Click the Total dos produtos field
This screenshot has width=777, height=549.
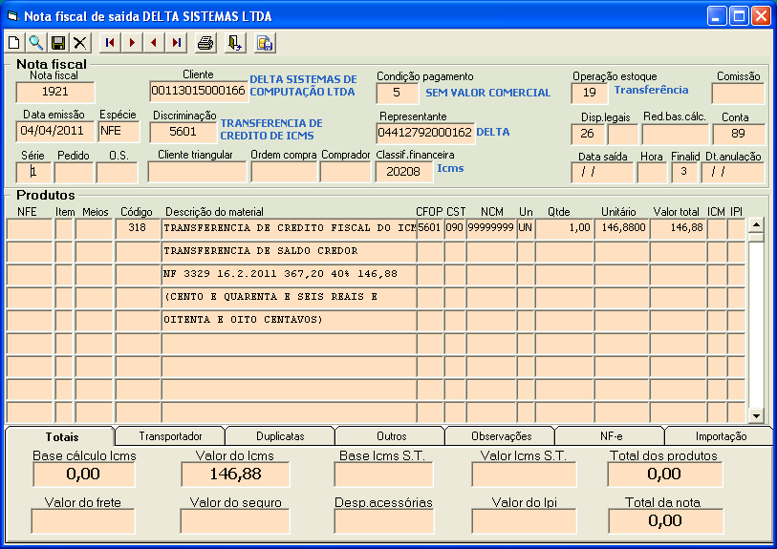coord(664,475)
